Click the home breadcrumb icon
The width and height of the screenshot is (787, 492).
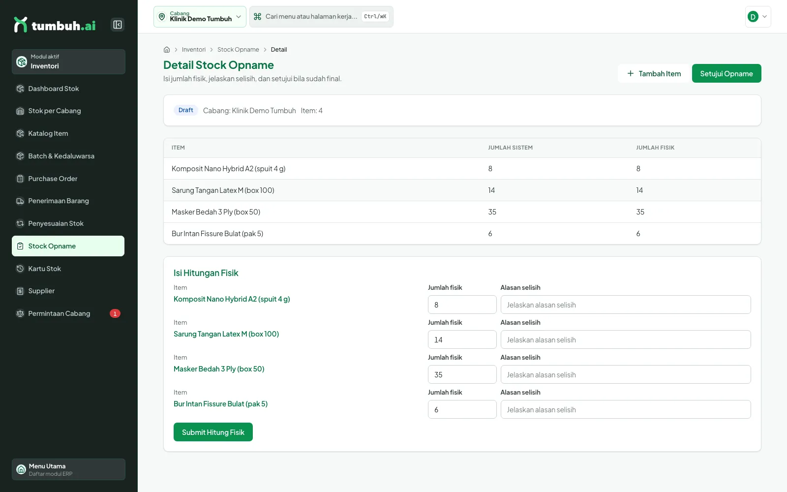click(x=167, y=50)
